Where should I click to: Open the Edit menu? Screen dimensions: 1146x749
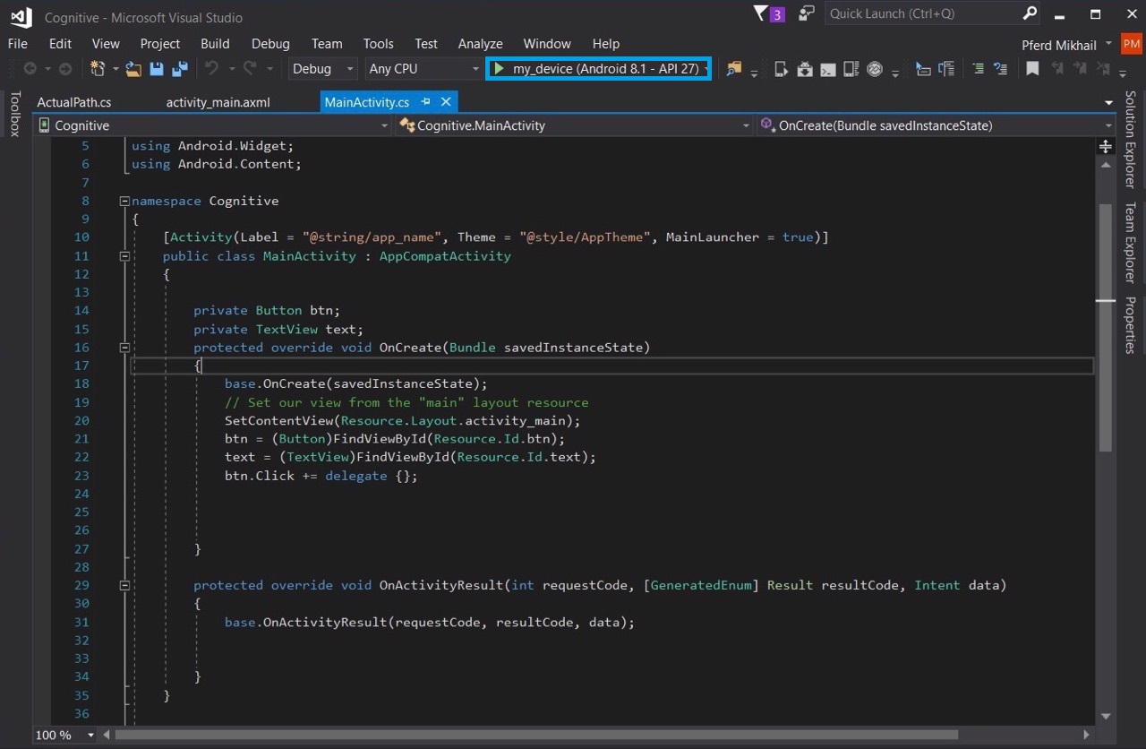60,43
